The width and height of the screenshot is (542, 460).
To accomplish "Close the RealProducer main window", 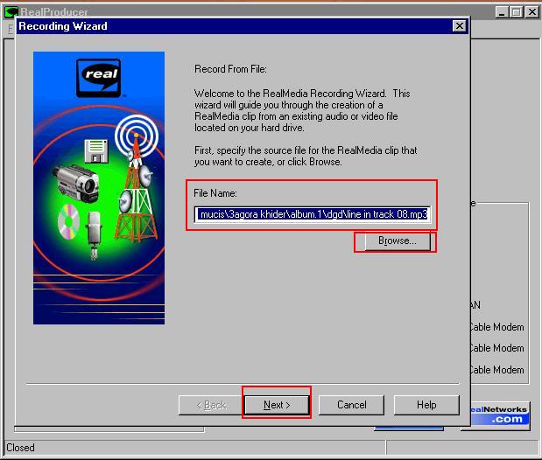I will tap(531, 12).
